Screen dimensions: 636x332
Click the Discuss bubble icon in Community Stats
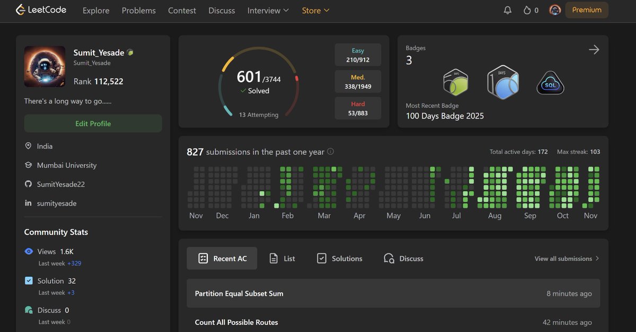[x=29, y=310]
